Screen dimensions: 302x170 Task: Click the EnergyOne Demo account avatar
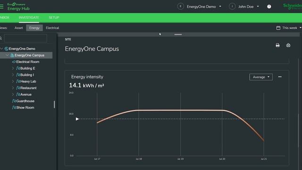[x=180, y=6]
